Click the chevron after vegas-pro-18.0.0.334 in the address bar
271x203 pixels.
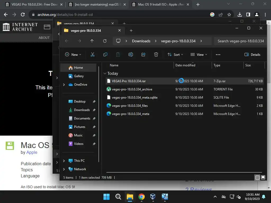tap(201, 41)
